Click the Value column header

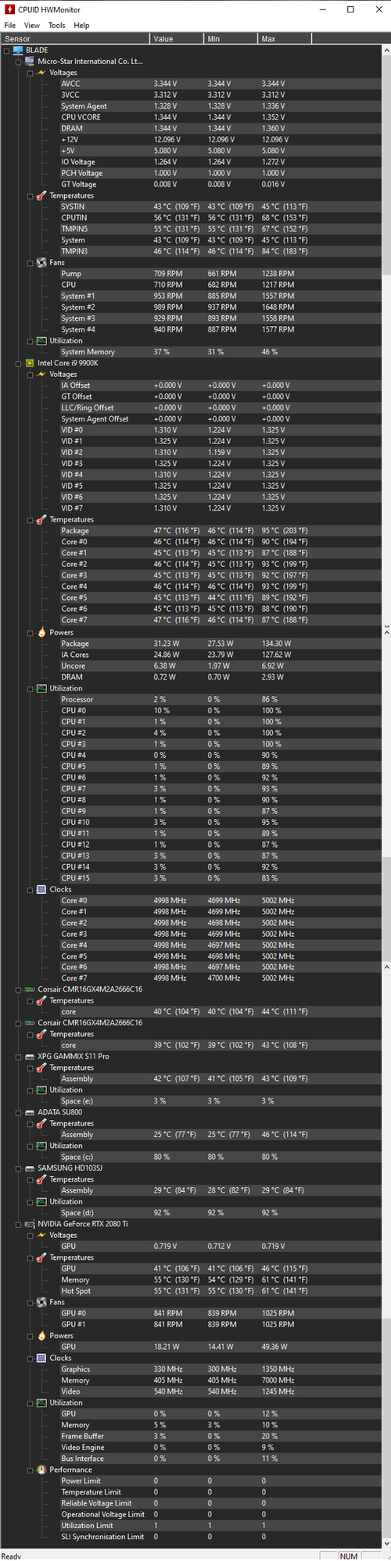pos(177,38)
